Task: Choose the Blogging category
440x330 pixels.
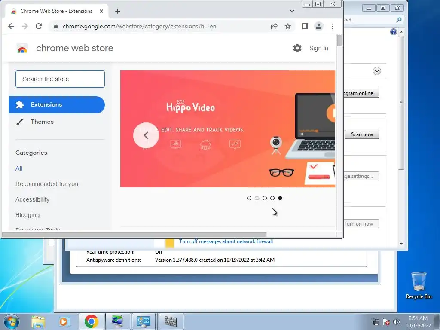Action: 27,215
